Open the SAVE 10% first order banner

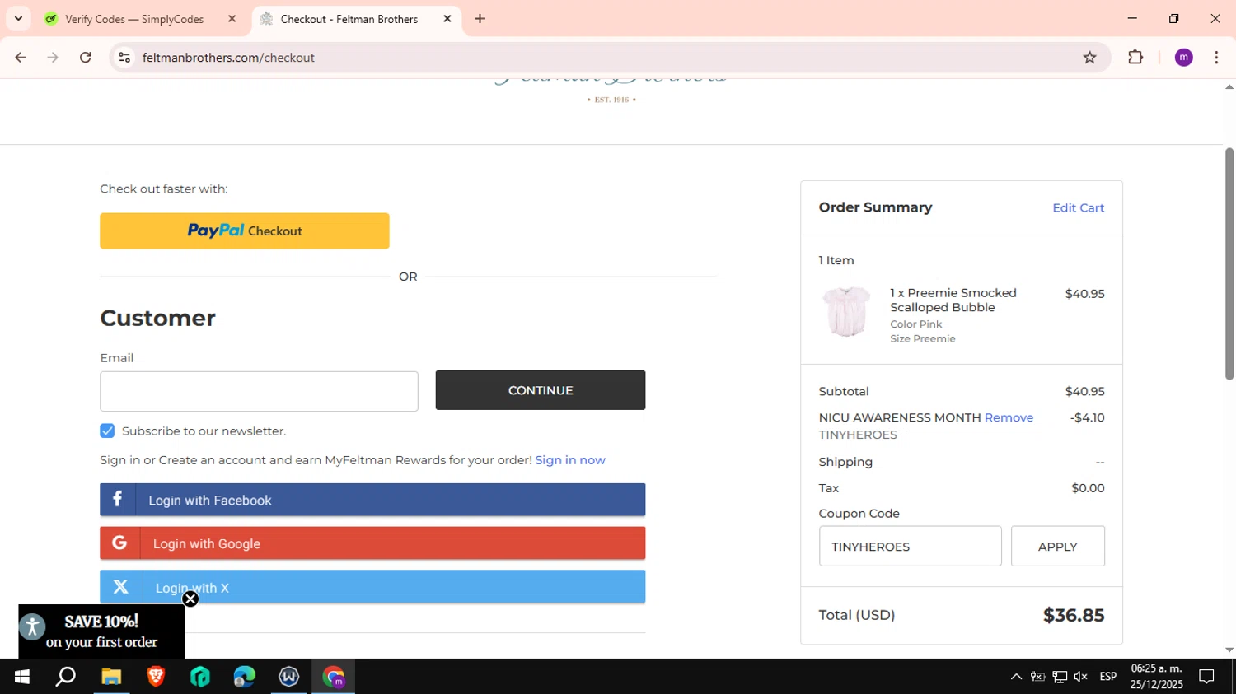[102, 631]
